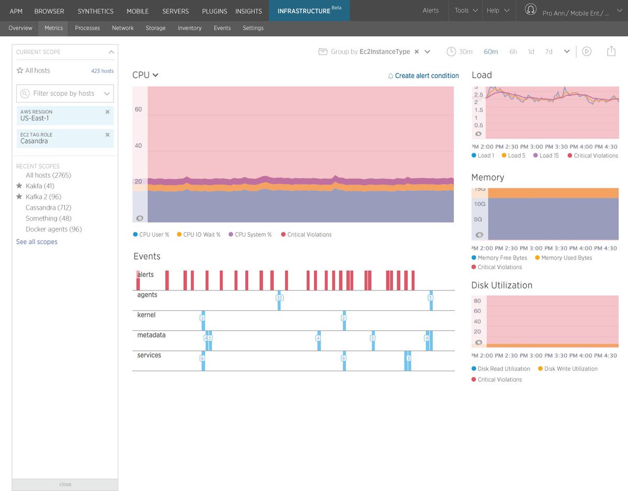Click the close bar at sidebar bottom
Screen dimensions: 628x491
click(65, 484)
